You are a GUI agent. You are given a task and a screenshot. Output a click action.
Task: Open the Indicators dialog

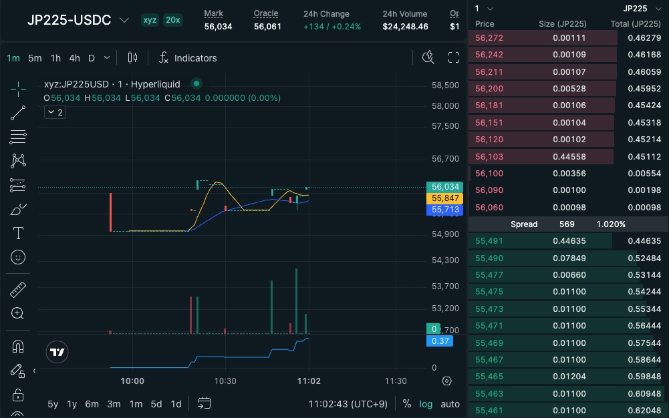[188, 58]
